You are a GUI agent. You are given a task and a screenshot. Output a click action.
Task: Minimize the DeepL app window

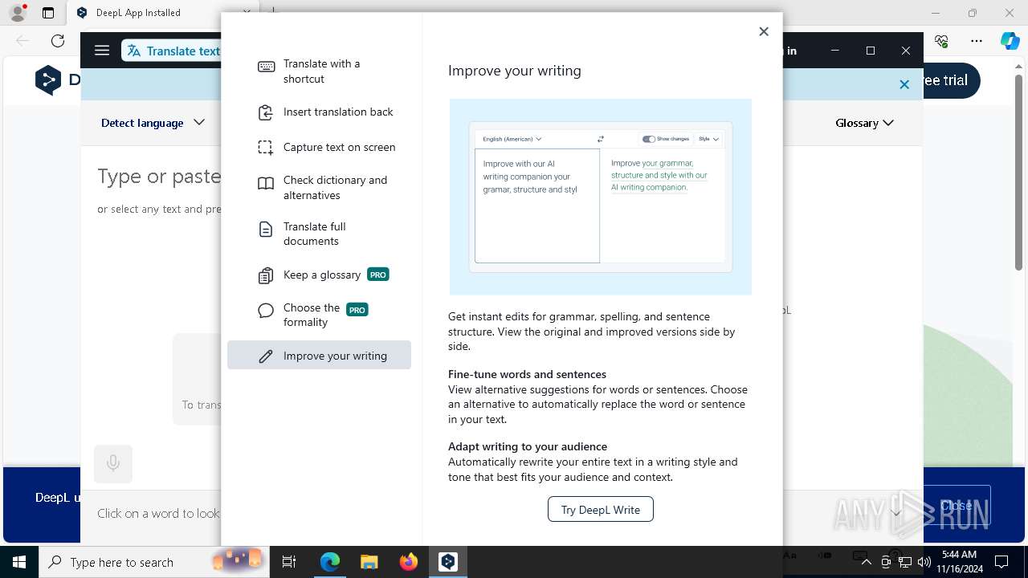(834, 51)
